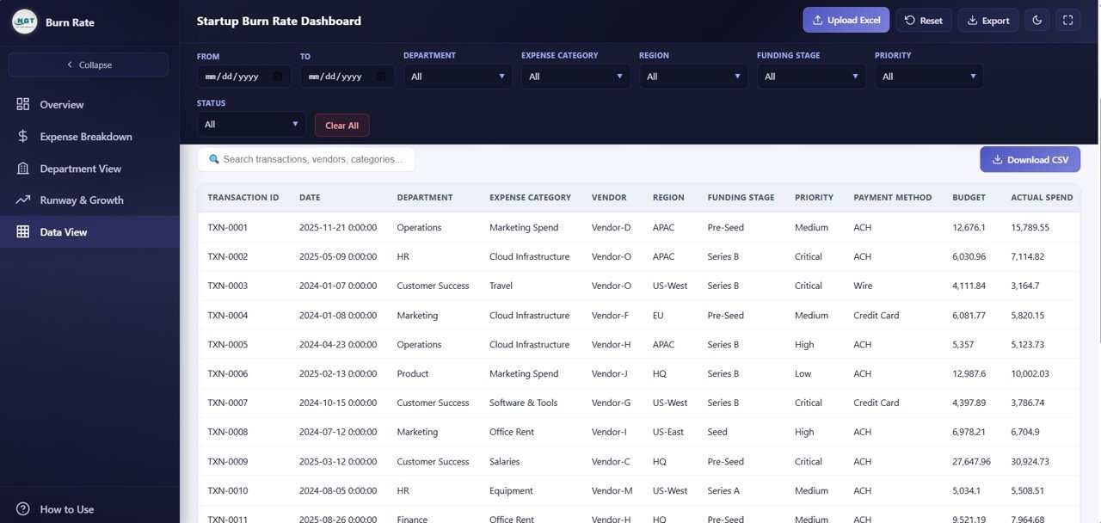This screenshot has height=523, width=1101.
Task: Open the Funding Stage dropdown
Action: [809, 76]
